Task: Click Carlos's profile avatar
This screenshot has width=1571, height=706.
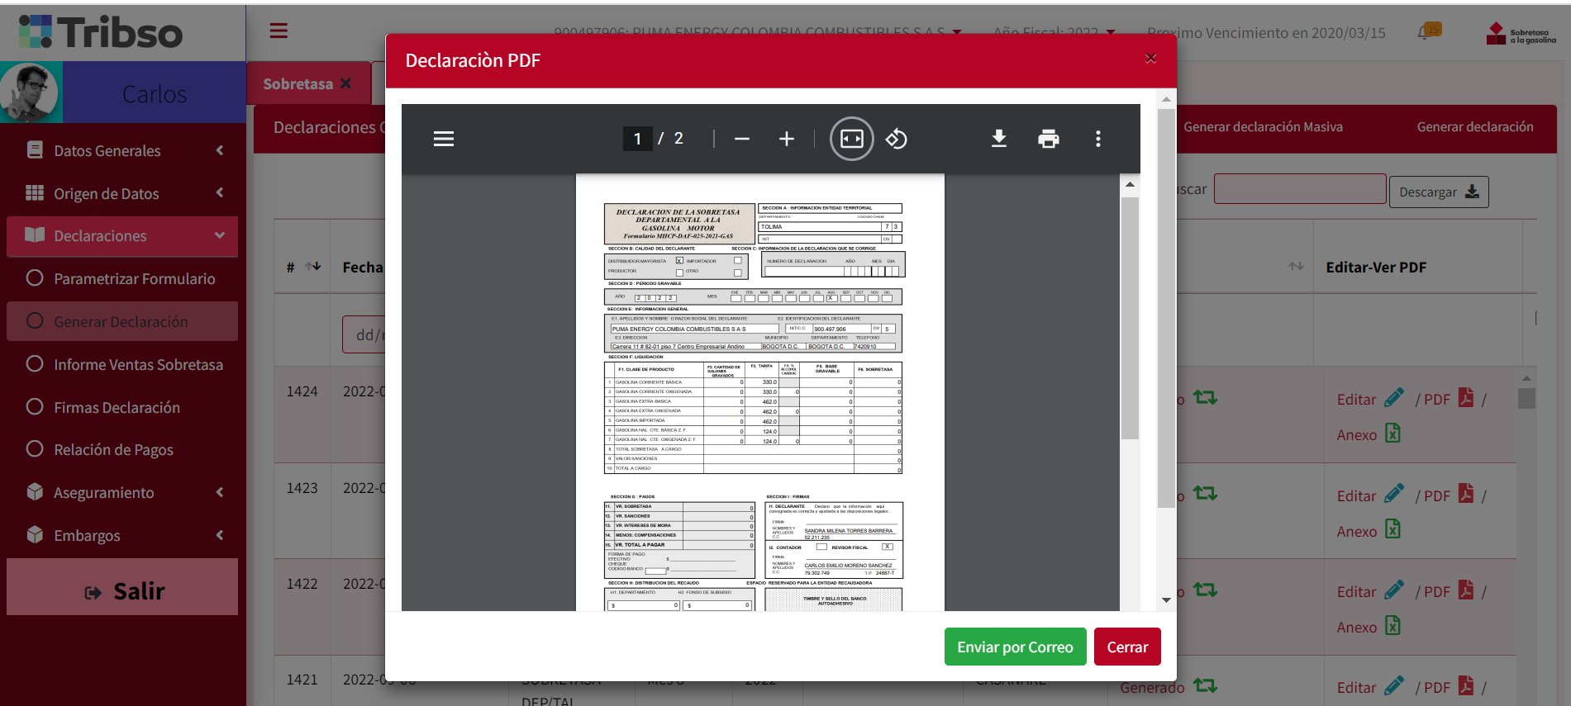Action: tap(31, 92)
